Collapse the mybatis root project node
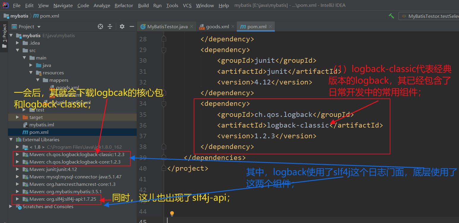This screenshot has width=459, height=223. coord(11,36)
